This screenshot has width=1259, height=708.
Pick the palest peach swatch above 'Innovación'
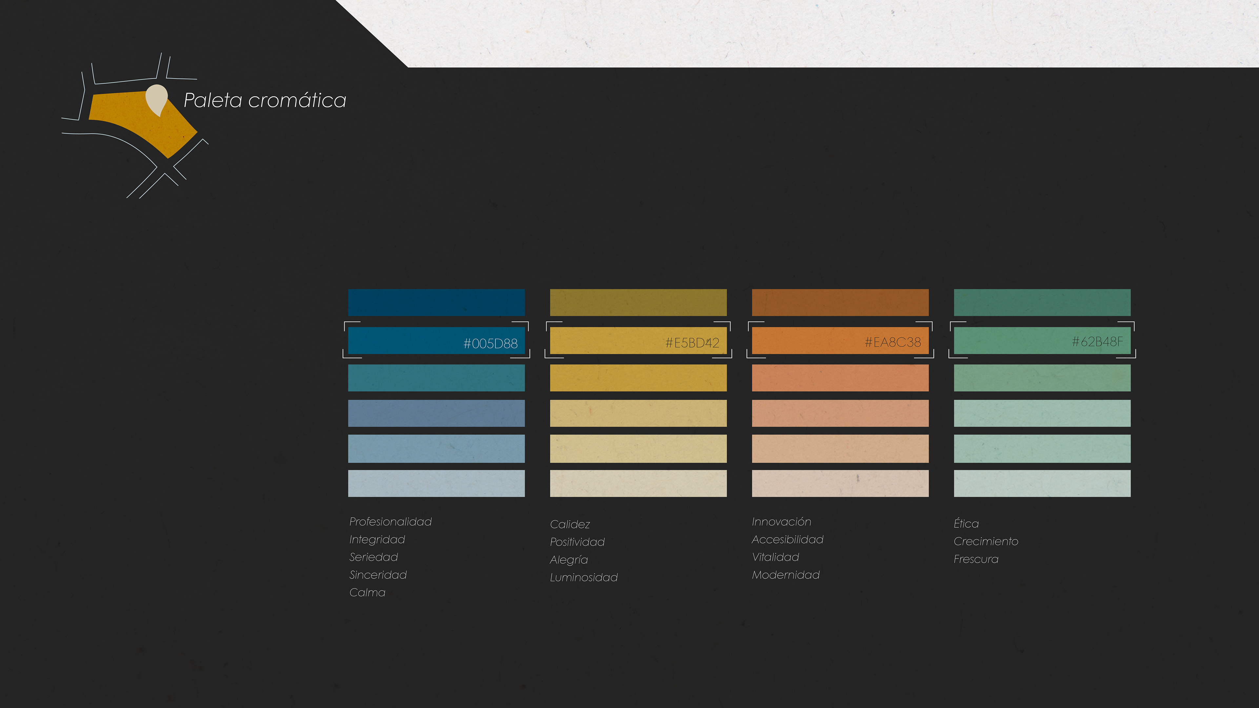(840, 484)
